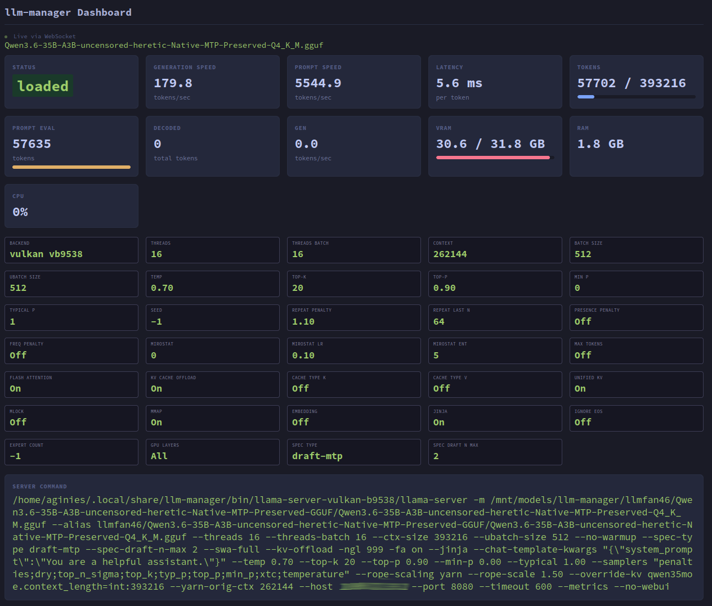Click the Jinja On setting tile
The image size is (712, 606).
pyautogui.click(x=495, y=418)
